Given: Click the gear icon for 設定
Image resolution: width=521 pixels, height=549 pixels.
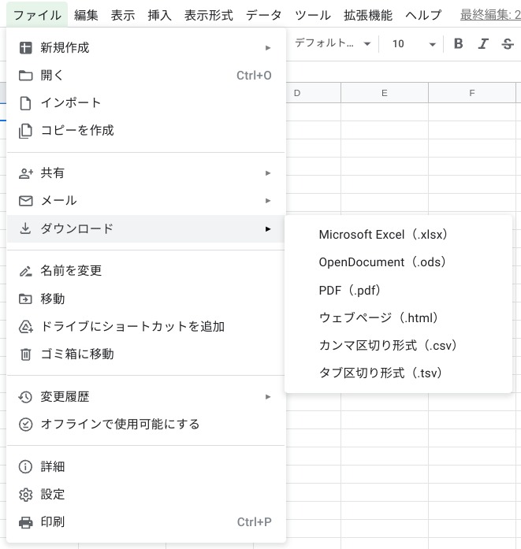Looking at the screenshot, I should coord(26,495).
